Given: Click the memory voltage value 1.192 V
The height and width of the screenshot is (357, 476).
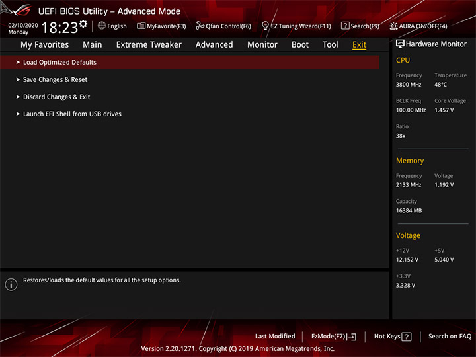Looking at the screenshot, I should (444, 185).
